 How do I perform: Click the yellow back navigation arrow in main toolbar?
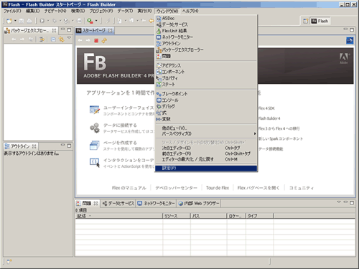[x=151, y=21]
